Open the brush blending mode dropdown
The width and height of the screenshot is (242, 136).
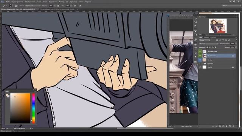(x=33, y=6)
